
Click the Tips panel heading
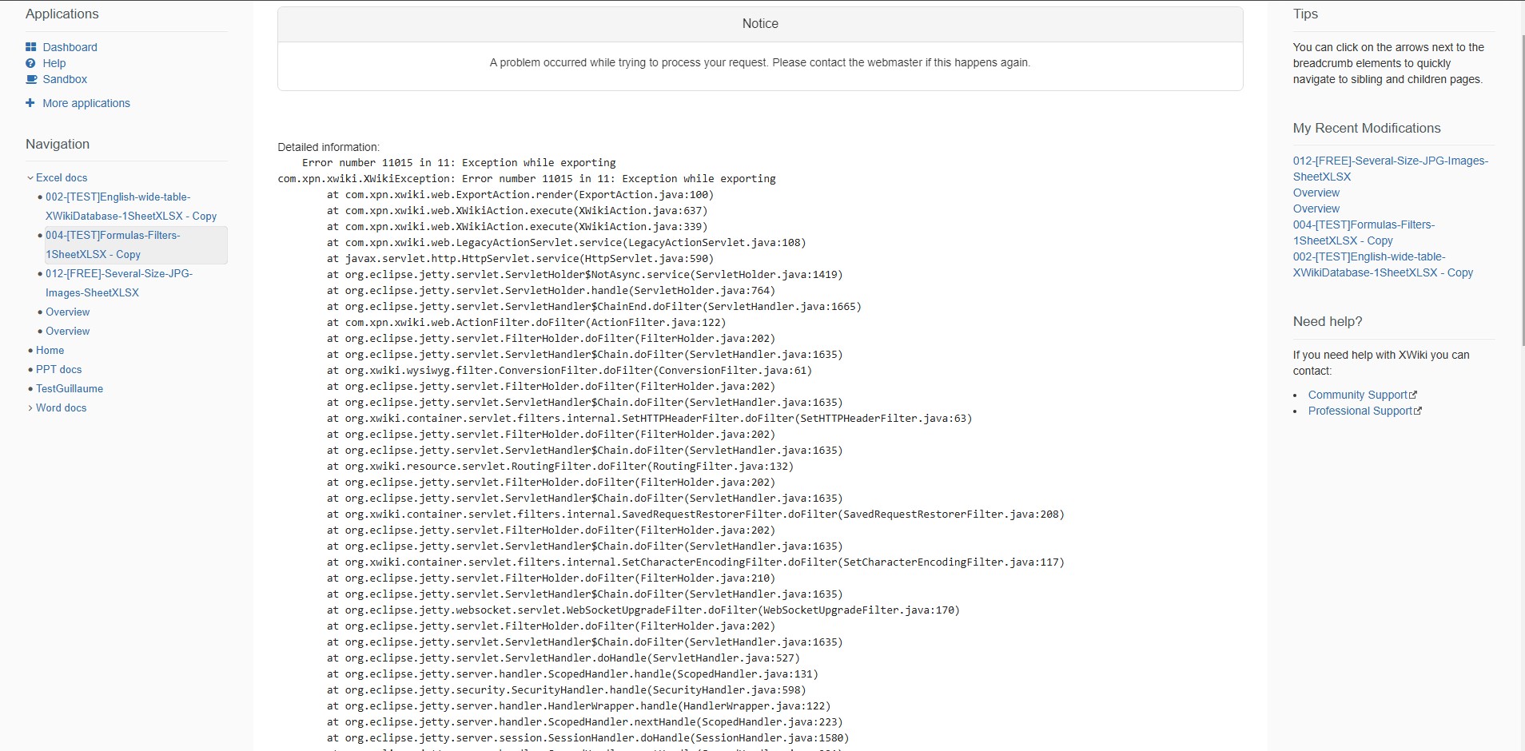(1305, 14)
